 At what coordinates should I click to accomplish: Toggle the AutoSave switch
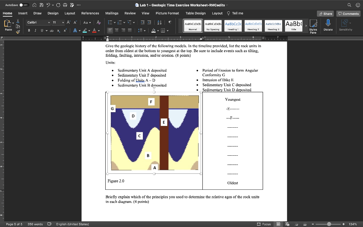pos(24,5)
